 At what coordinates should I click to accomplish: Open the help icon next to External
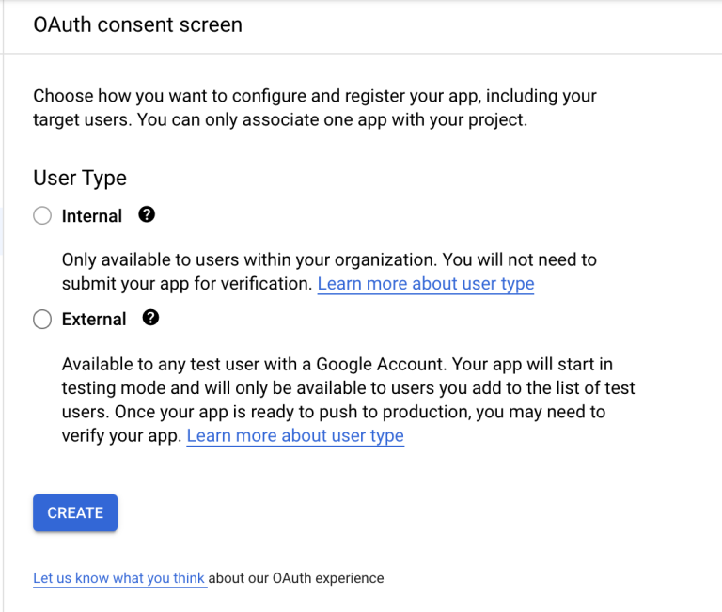click(x=150, y=319)
